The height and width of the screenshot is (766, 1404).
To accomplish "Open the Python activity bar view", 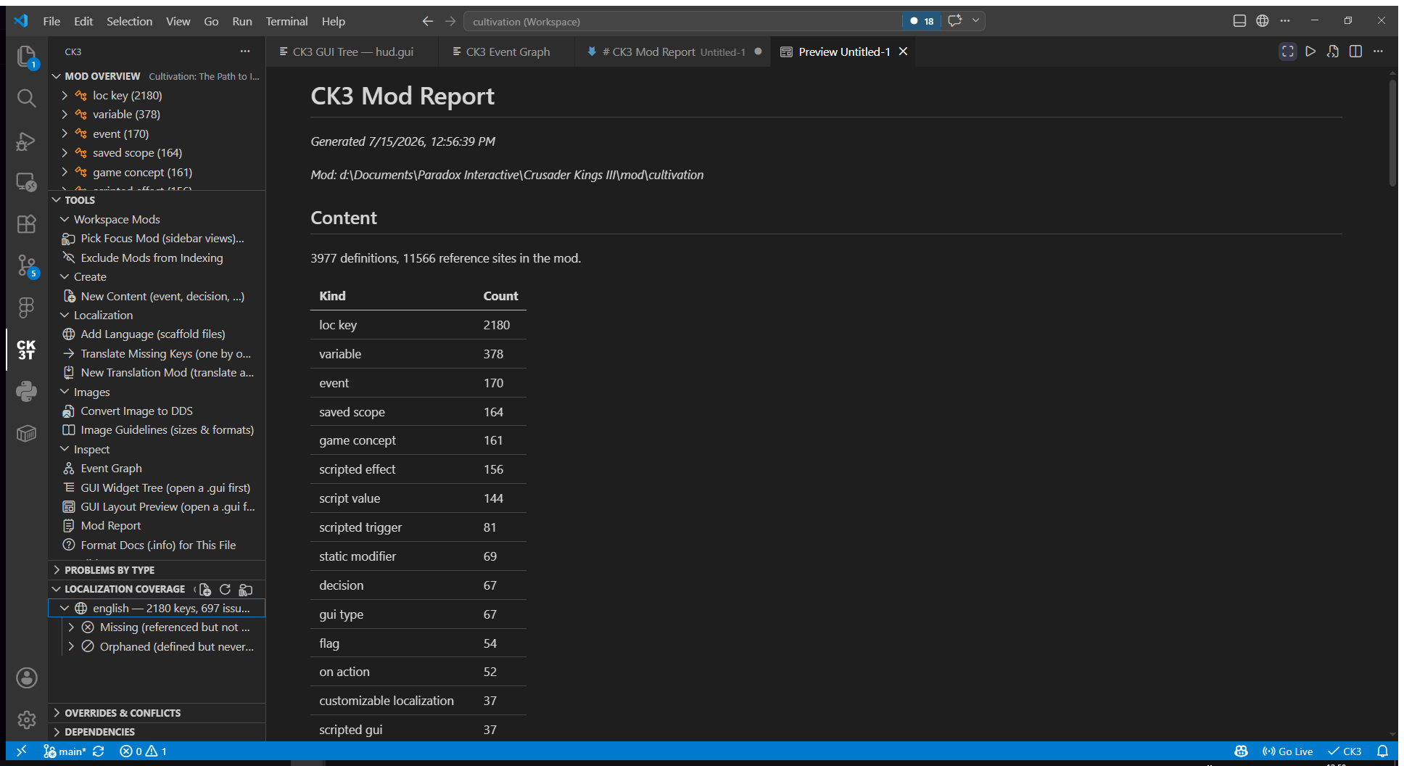I will [x=26, y=392].
